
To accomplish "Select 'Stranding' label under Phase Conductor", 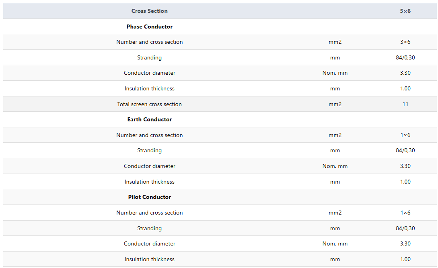I will tap(150, 57).
